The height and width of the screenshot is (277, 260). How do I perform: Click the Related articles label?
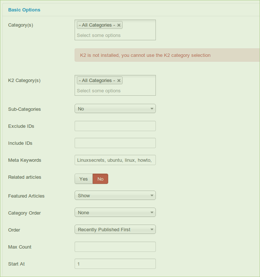[x=25, y=177]
